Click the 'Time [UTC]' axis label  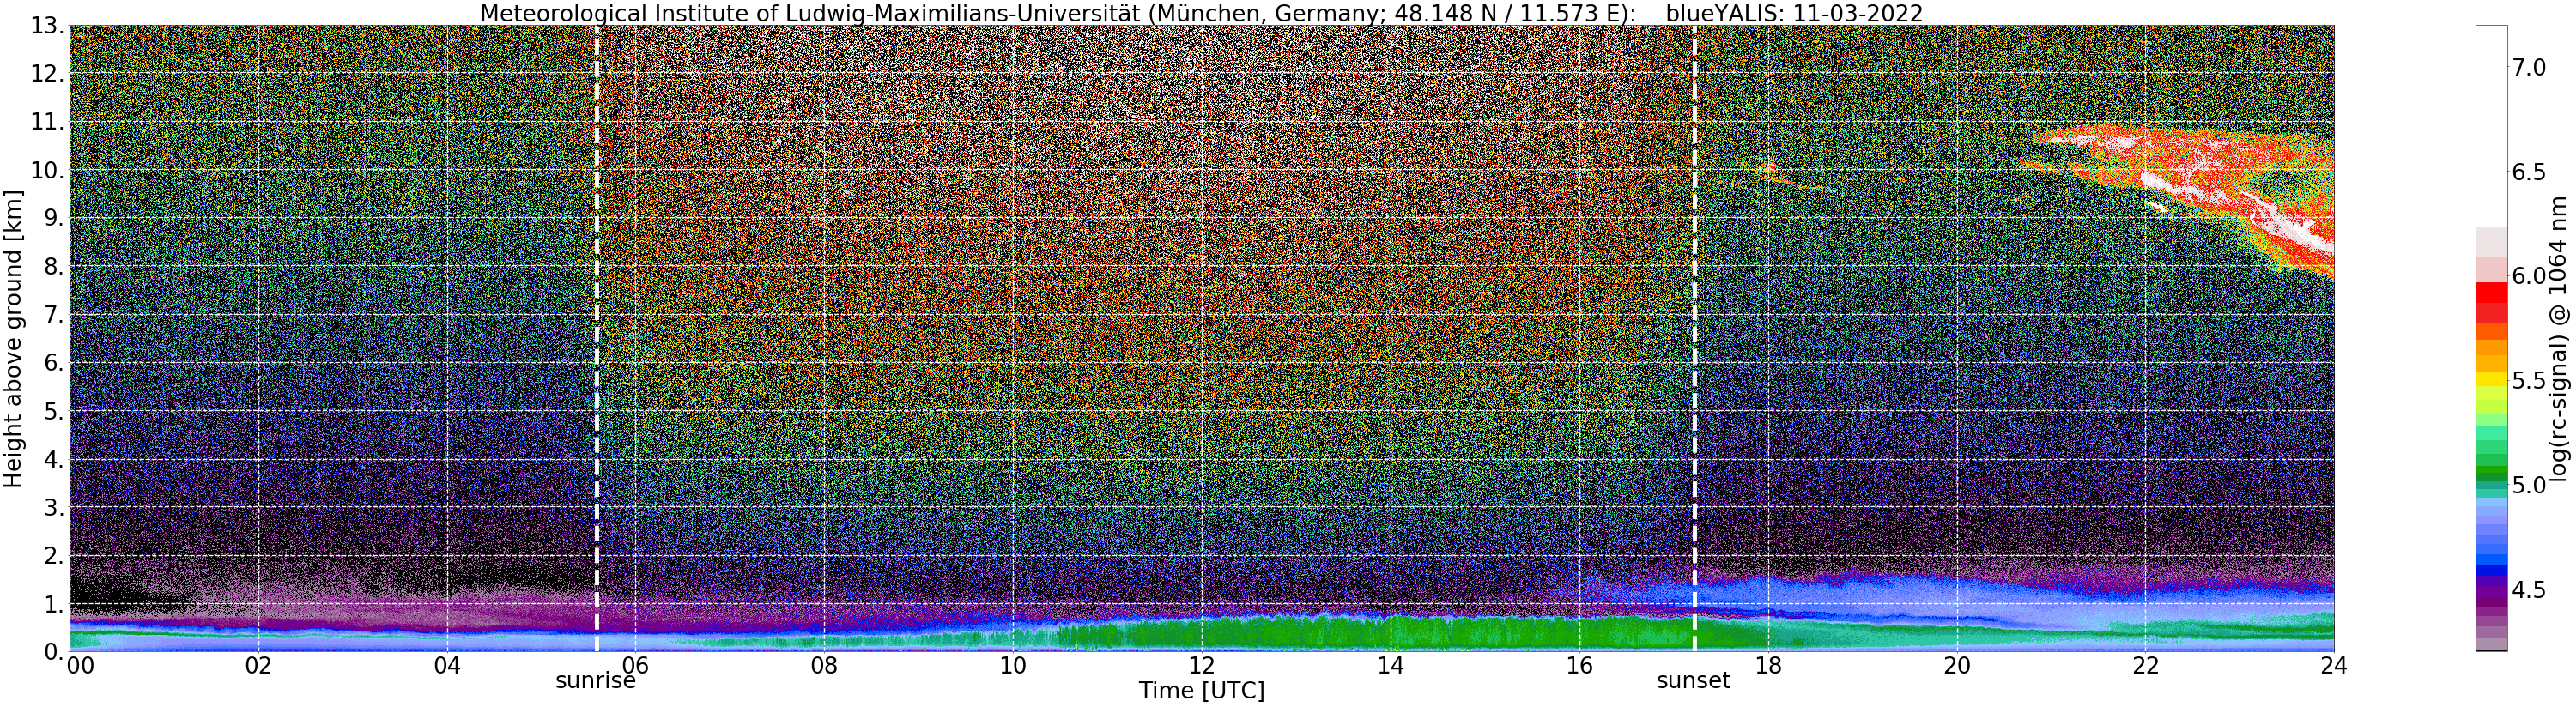pos(1201,691)
